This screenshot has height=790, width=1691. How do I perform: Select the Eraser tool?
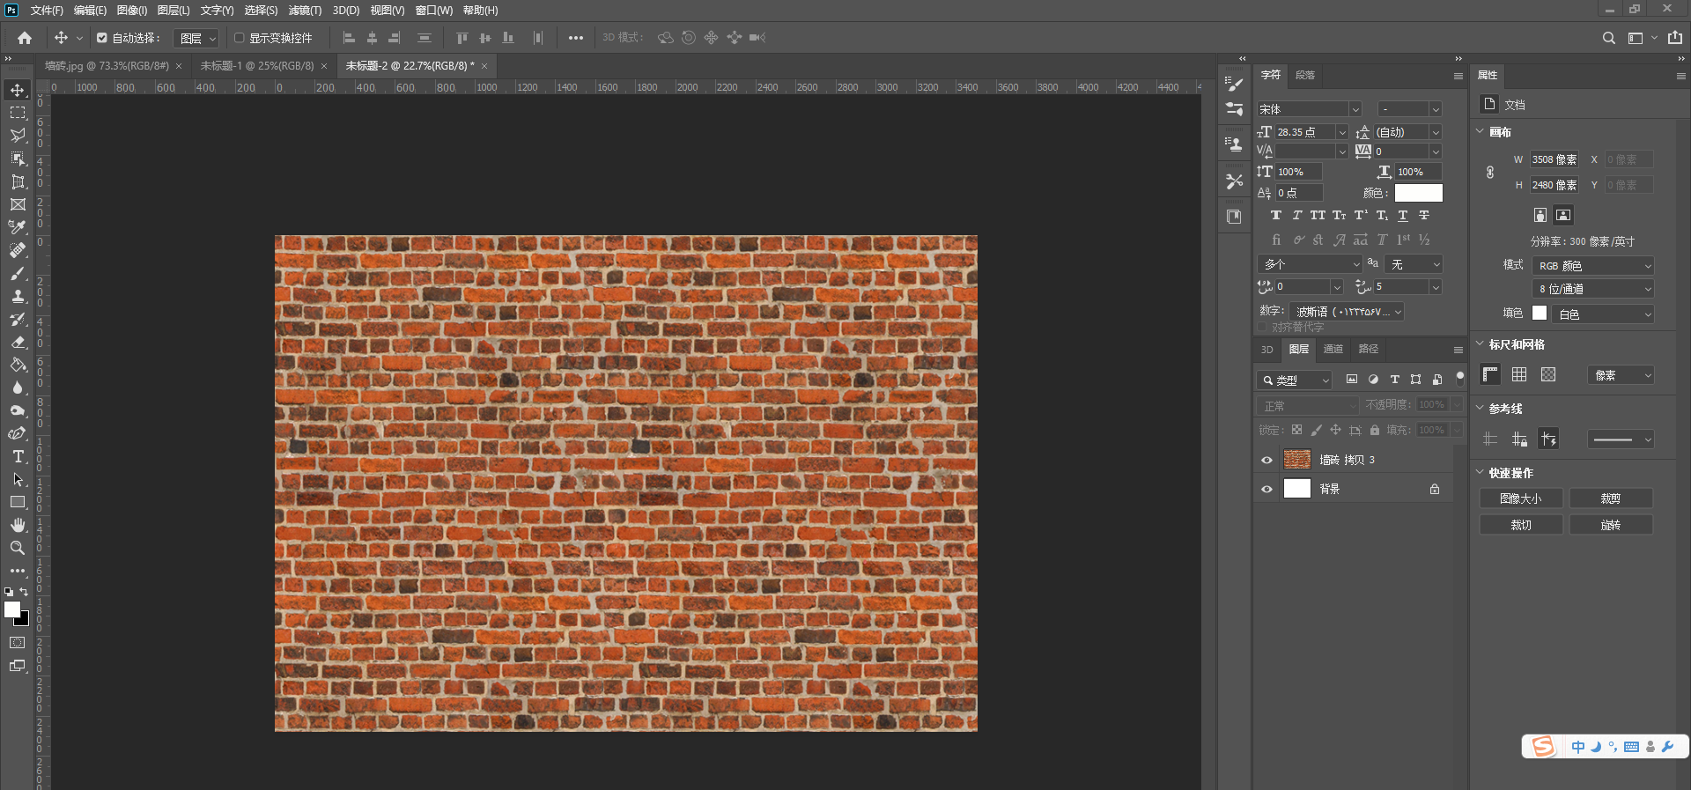tap(18, 342)
